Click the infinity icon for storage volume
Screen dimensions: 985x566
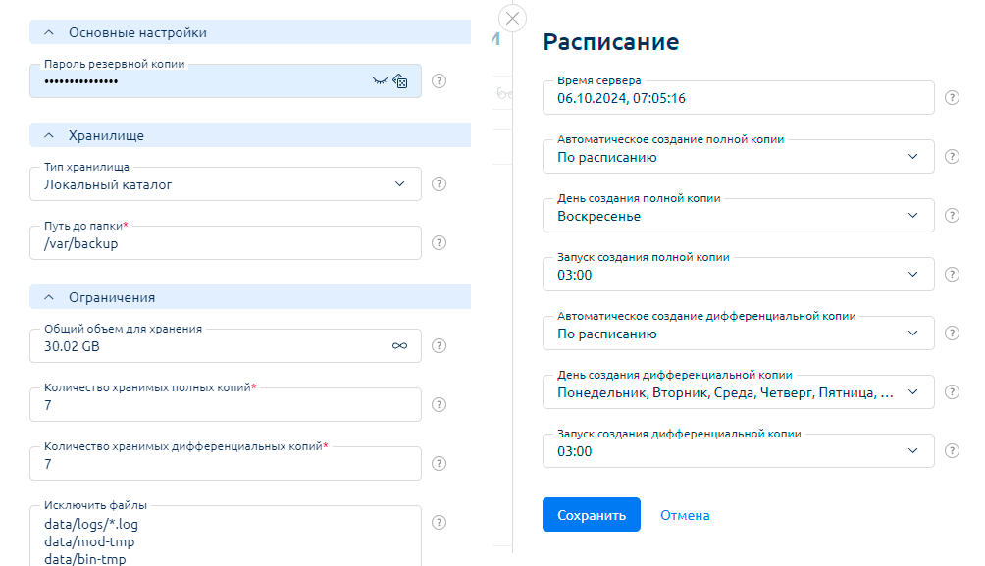[399, 346]
